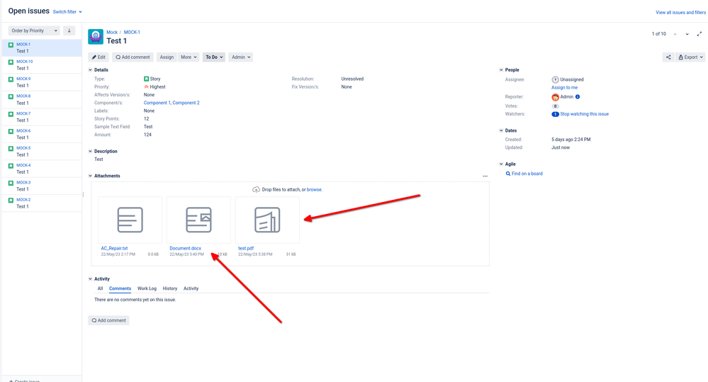Click the Assign to me link
The height and width of the screenshot is (382, 708).
564,88
